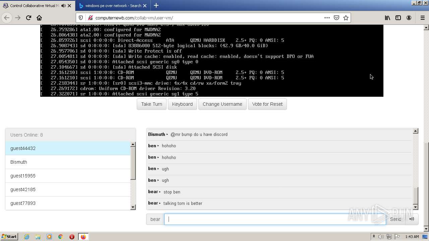Screen dimensions: 429x241
Task: Click user list scroll down arrow
Action: (133, 207)
